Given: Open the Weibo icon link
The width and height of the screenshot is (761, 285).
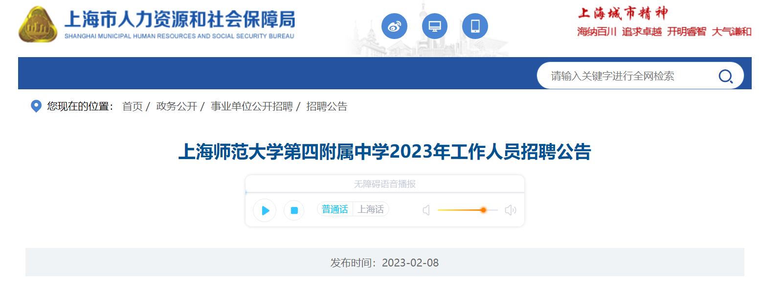Looking at the screenshot, I should pos(394,26).
